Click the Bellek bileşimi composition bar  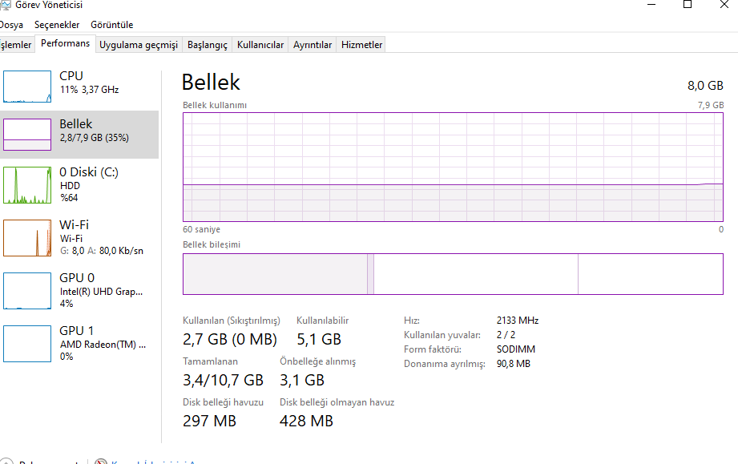tap(453, 274)
